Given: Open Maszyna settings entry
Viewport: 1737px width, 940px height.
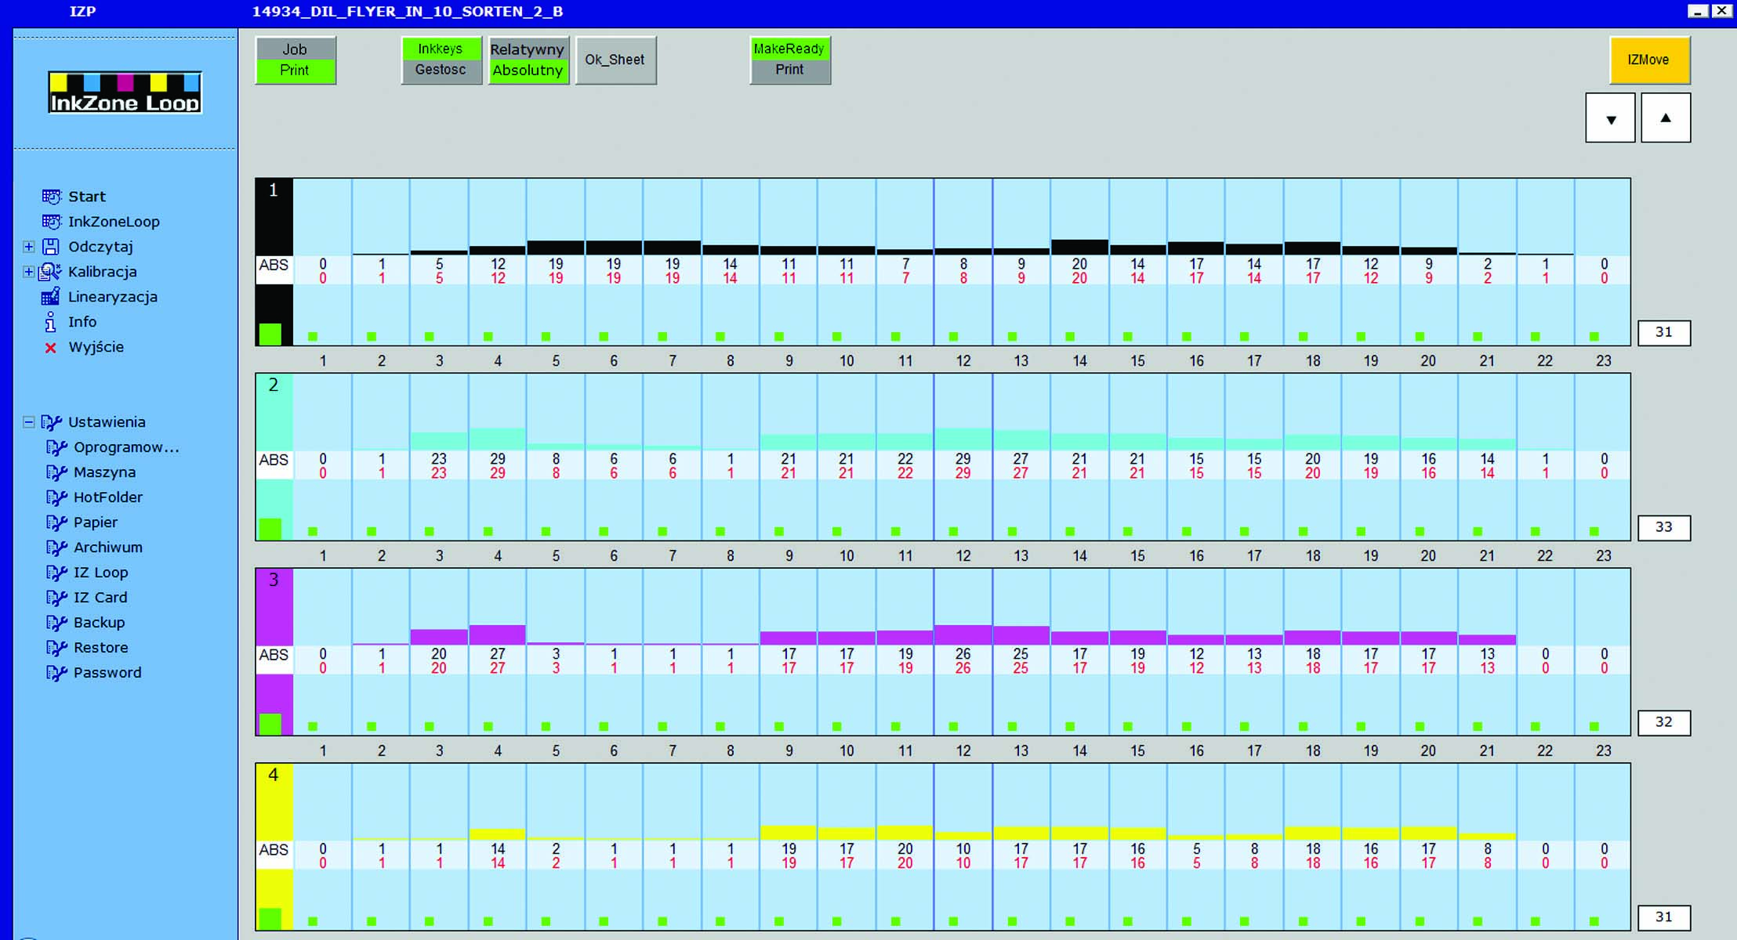Looking at the screenshot, I should click(103, 472).
